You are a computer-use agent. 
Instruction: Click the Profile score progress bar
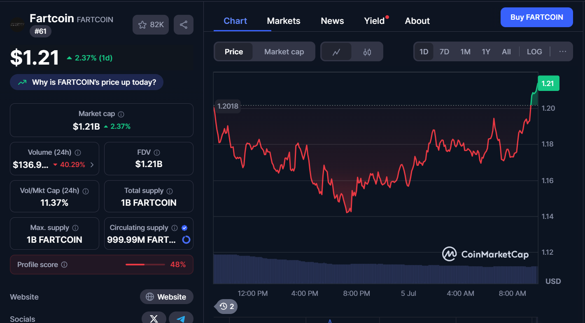pos(145,265)
